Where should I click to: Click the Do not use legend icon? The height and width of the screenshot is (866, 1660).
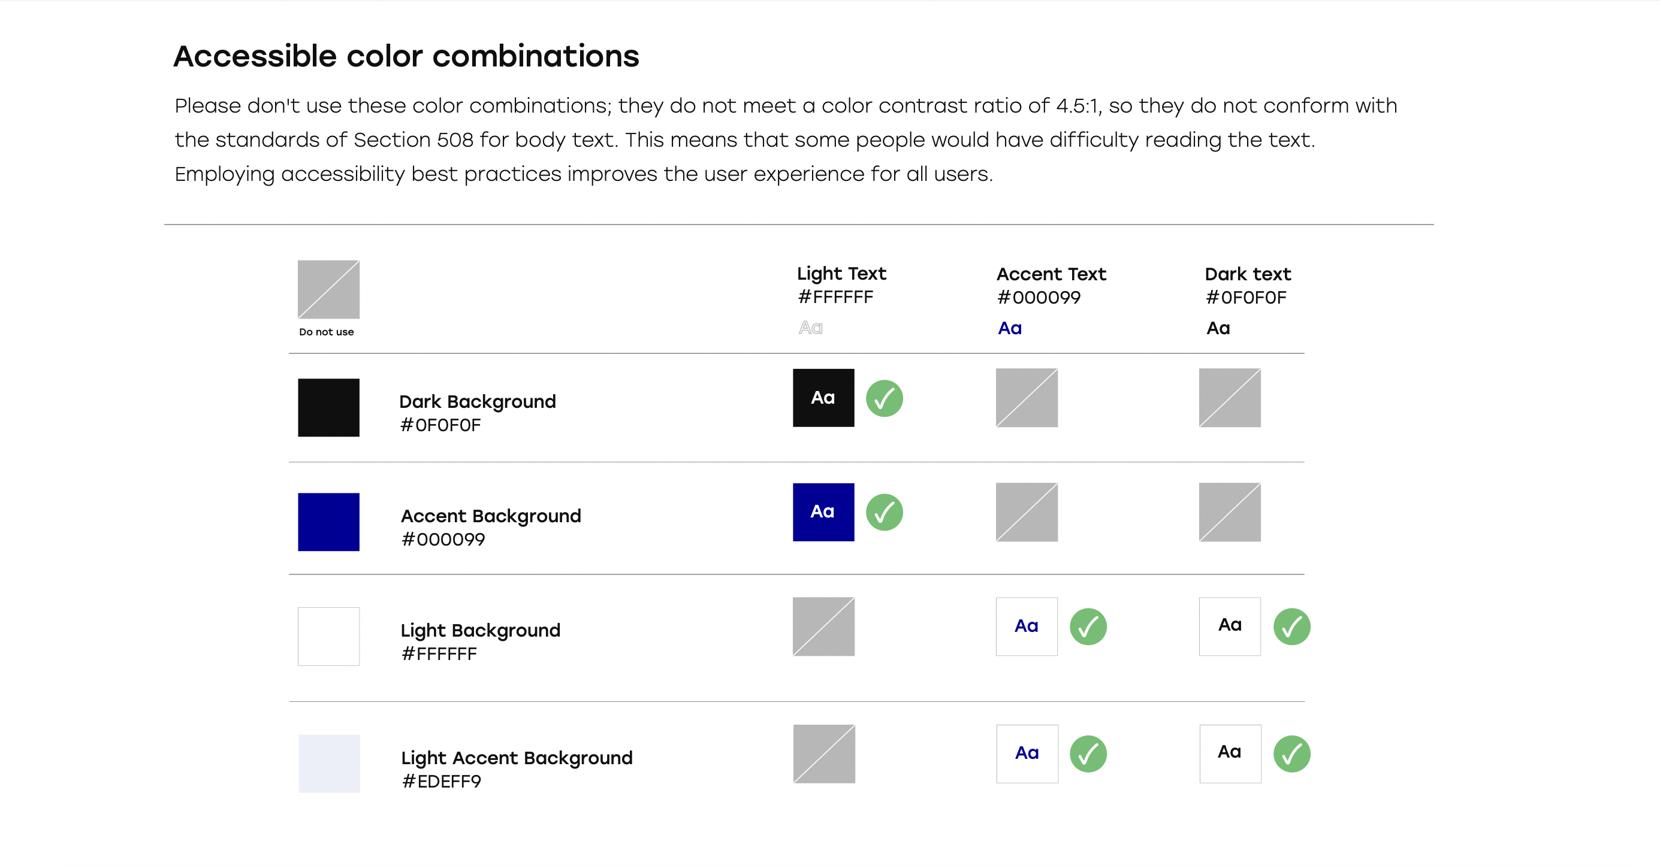tap(328, 289)
